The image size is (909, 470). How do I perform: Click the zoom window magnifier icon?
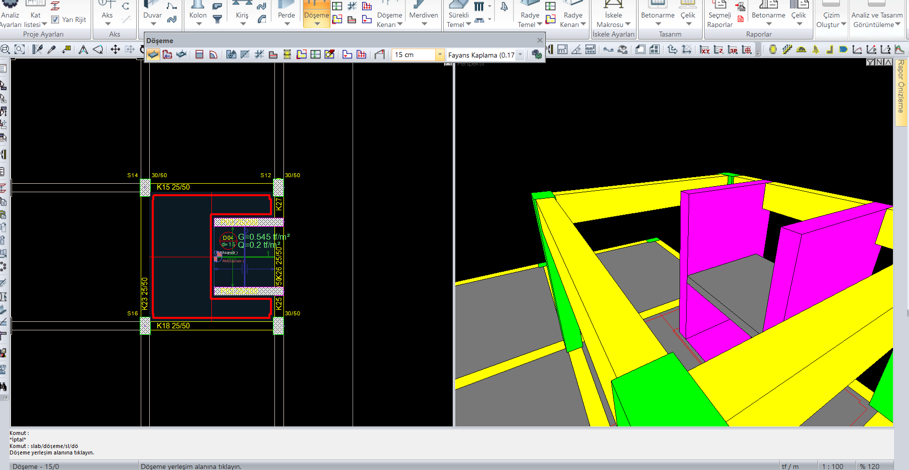point(6,49)
